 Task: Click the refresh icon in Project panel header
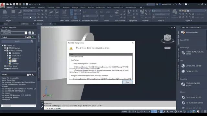pyautogui.click(x=33, y=37)
